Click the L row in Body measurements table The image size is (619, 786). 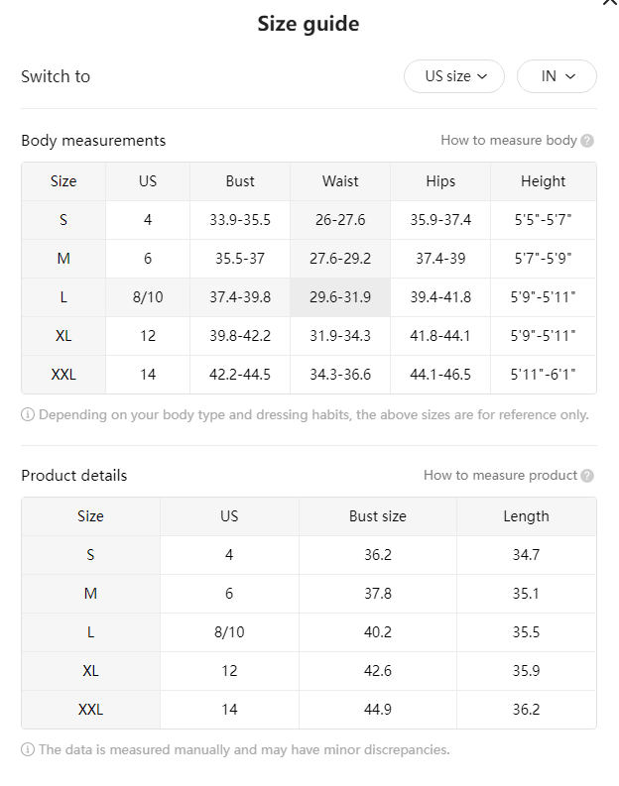(x=309, y=297)
